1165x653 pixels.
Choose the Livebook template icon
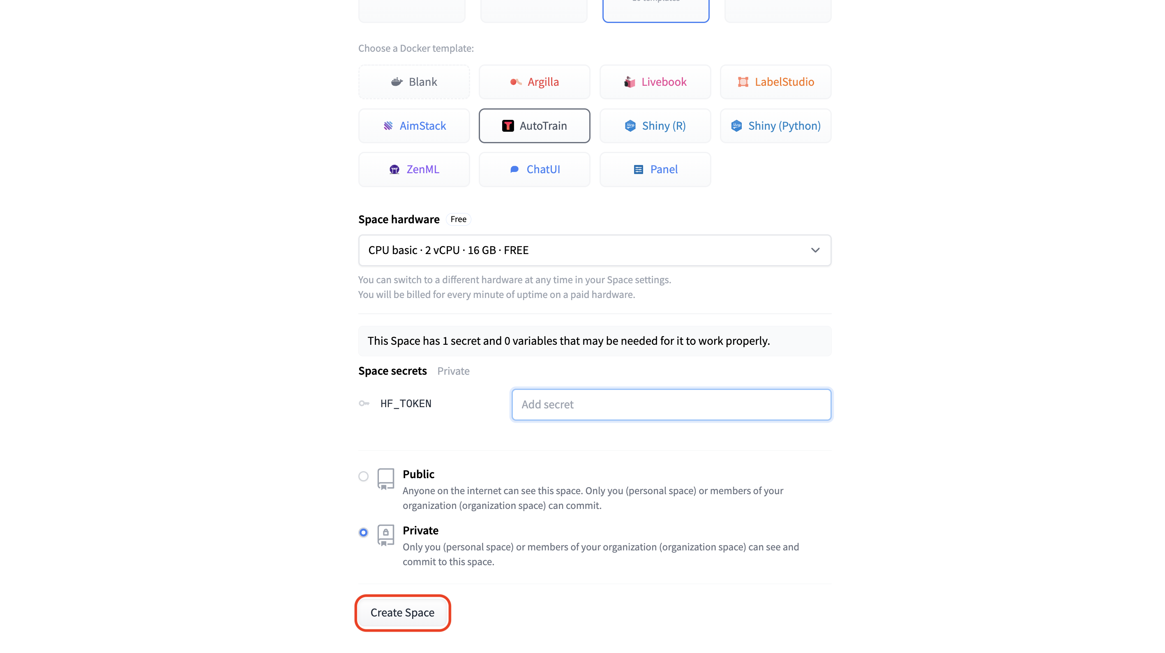(x=630, y=82)
